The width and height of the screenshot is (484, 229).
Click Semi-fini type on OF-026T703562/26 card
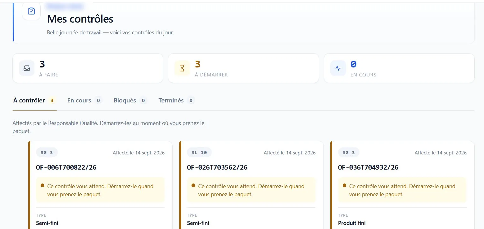pyautogui.click(x=198, y=223)
